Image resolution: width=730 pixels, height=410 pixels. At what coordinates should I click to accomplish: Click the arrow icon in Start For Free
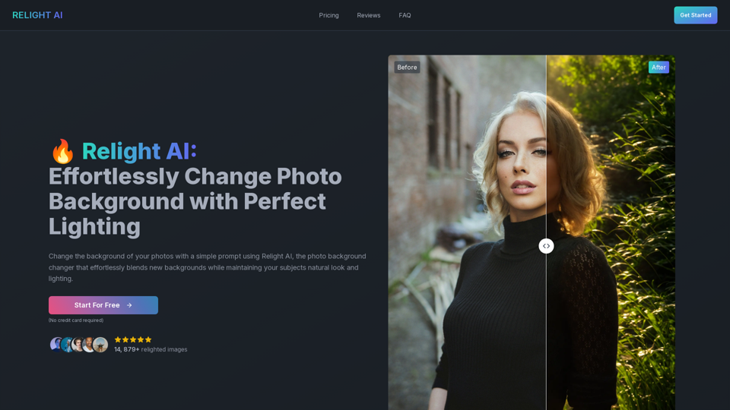pos(129,305)
